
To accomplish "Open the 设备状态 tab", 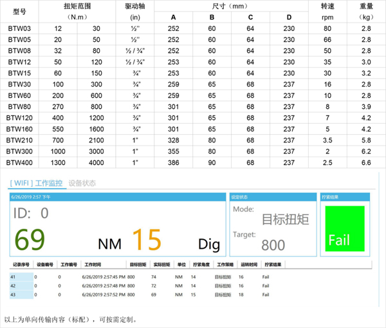I will tap(82, 183).
